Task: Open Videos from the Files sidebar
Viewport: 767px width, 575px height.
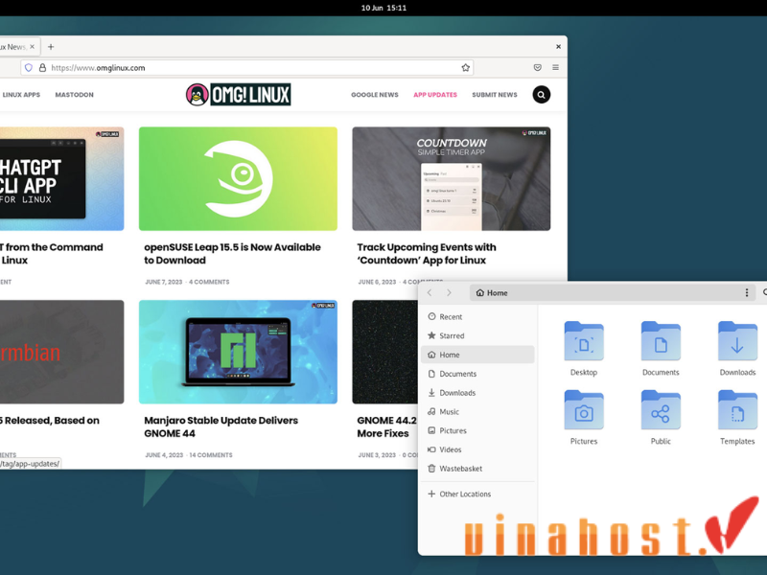Action: [477, 449]
